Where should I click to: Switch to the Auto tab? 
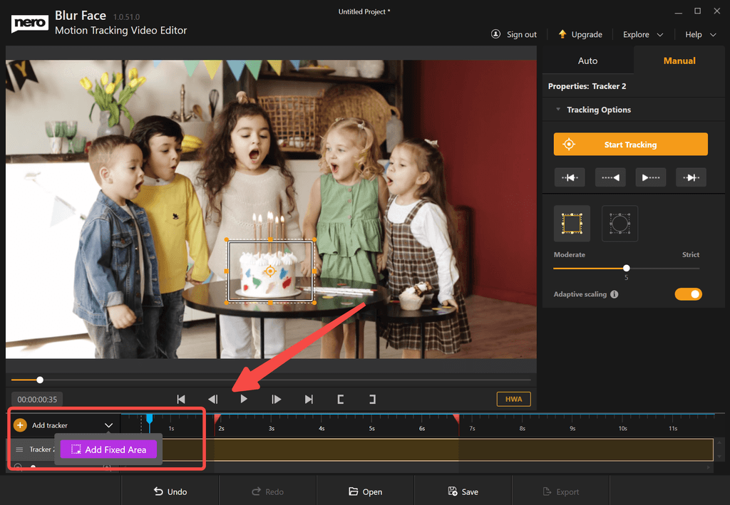point(587,61)
